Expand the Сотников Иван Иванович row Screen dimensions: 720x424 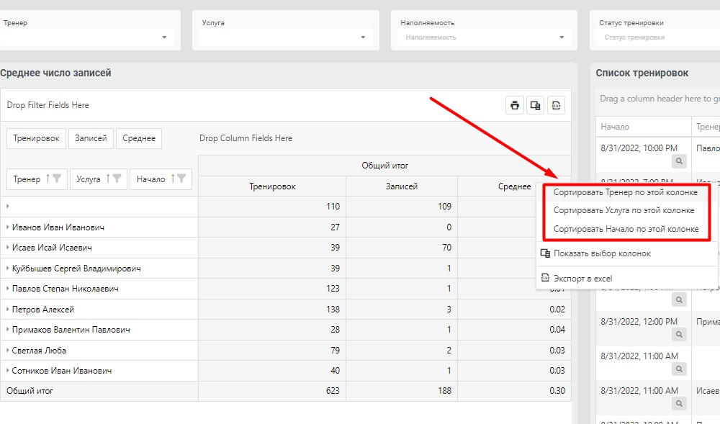(7, 370)
